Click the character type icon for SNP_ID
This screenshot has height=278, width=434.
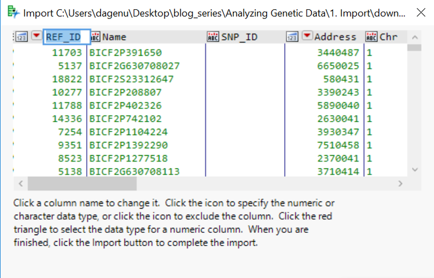point(213,37)
